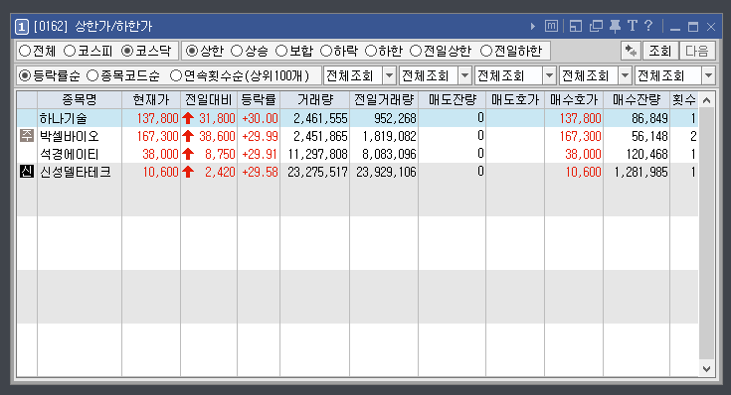The image size is (731, 395).
Task: Click the 전일대비 column header
Action: coord(209,100)
